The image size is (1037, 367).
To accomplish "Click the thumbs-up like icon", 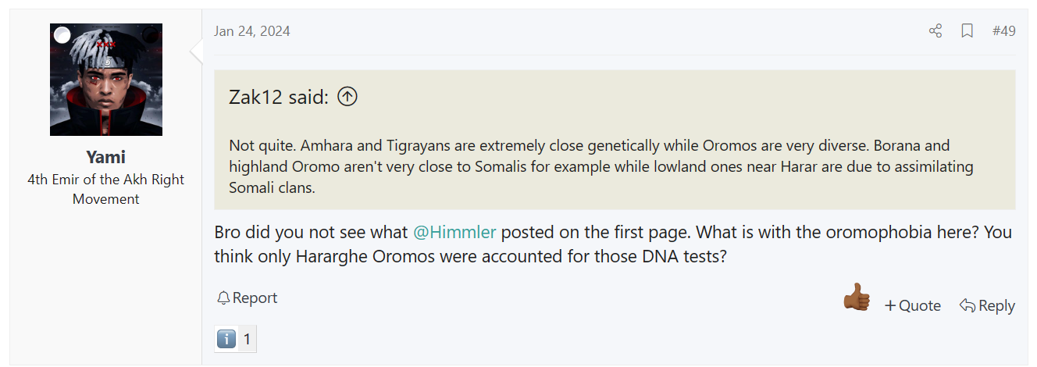I will (x=857, y=298).
